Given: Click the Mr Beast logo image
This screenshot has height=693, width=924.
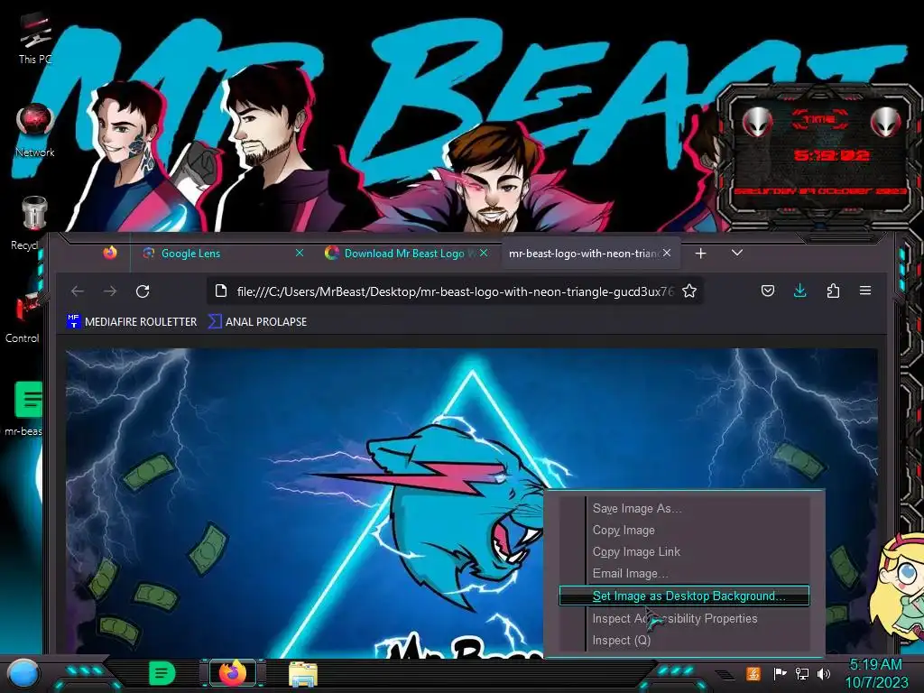Looking at the screenshot, I should [471, 503].
